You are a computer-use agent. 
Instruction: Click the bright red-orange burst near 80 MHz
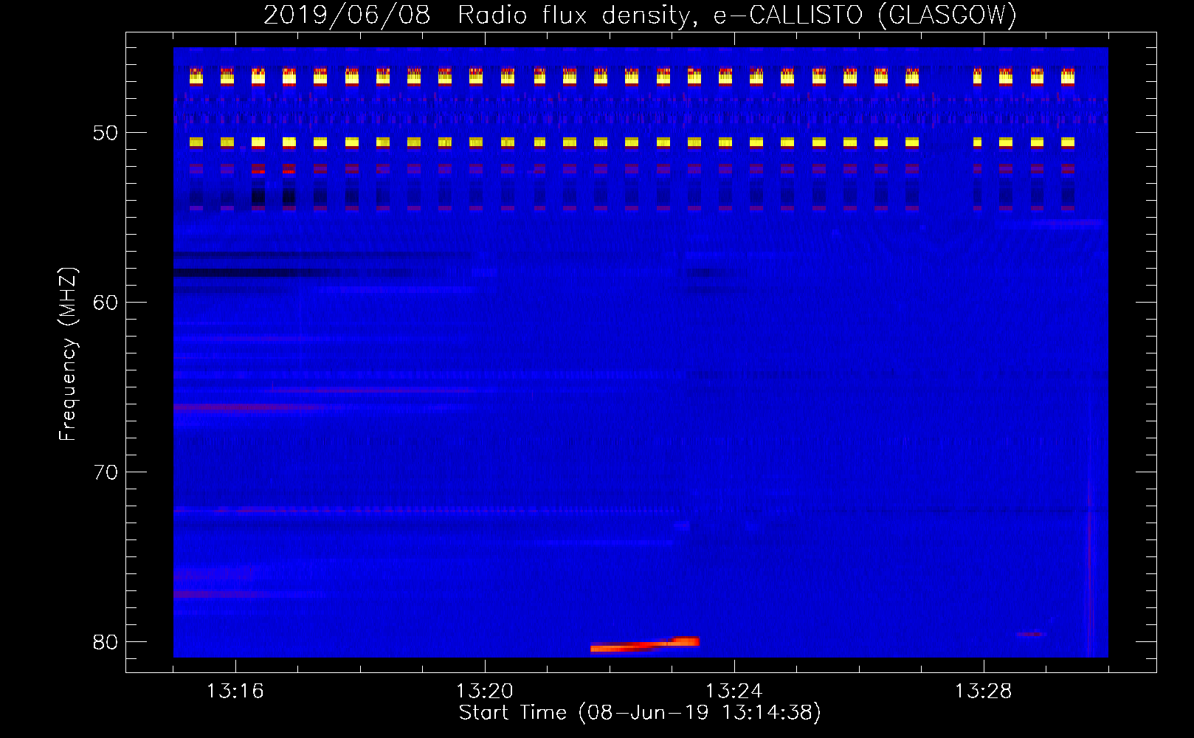pos(645,645)
